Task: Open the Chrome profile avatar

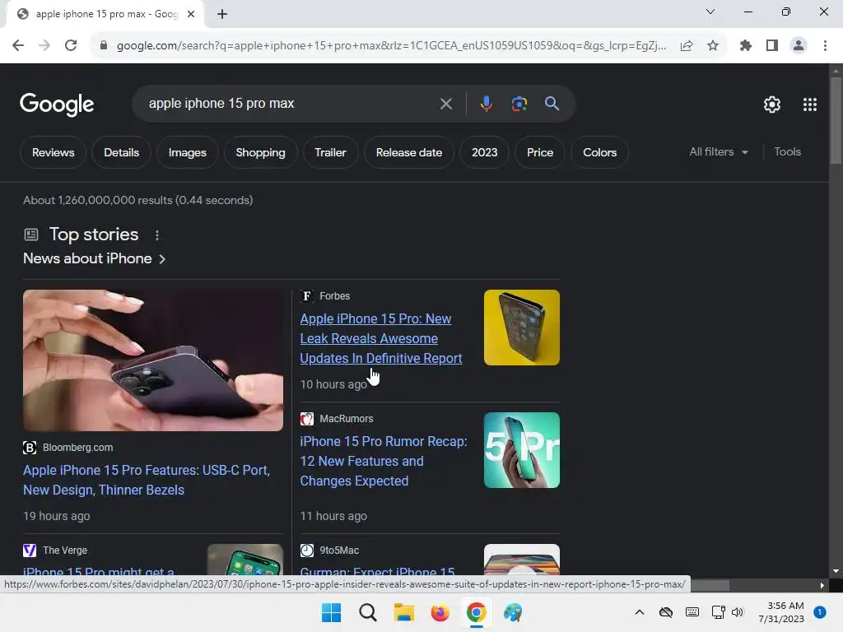Action: [x=799, y=46]
